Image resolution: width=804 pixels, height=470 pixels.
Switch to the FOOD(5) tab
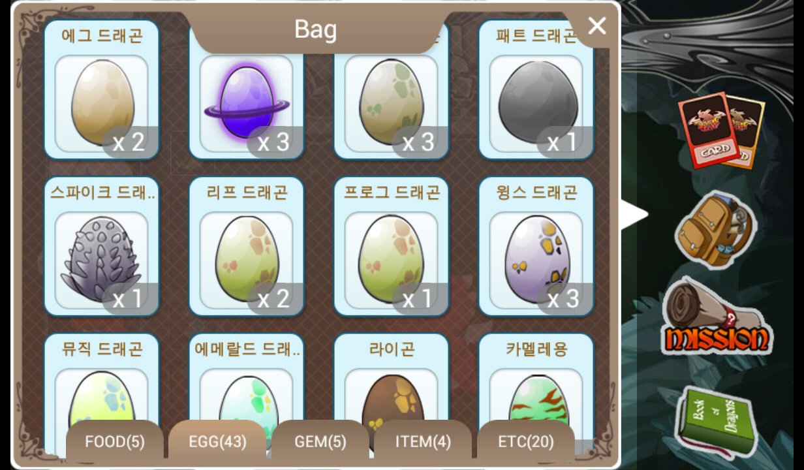click(115, 441)
